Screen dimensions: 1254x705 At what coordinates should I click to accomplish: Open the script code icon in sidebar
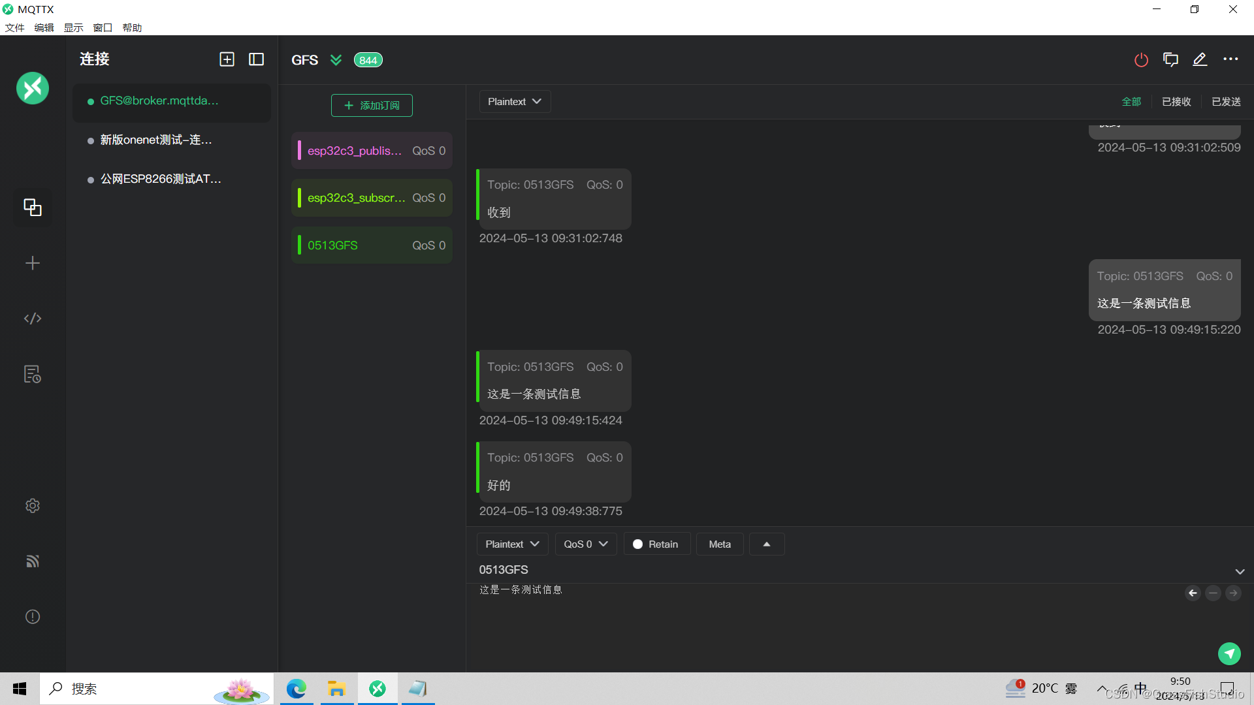[x=33, y=319]
